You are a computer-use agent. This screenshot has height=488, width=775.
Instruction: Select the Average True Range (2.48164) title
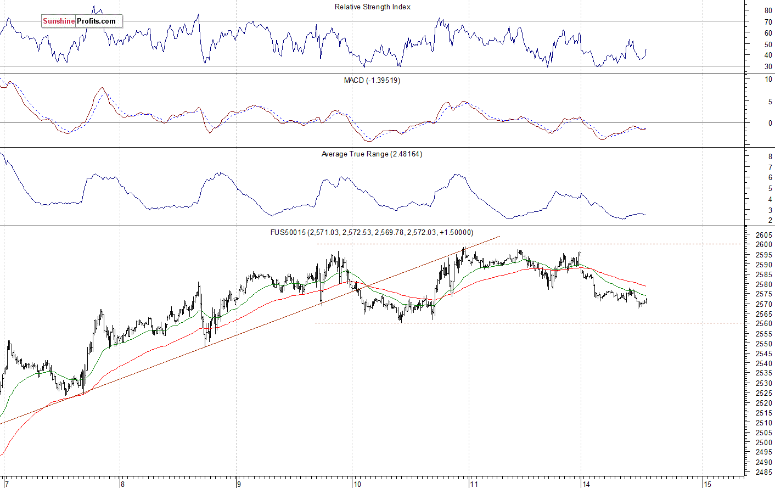point(372,154)
